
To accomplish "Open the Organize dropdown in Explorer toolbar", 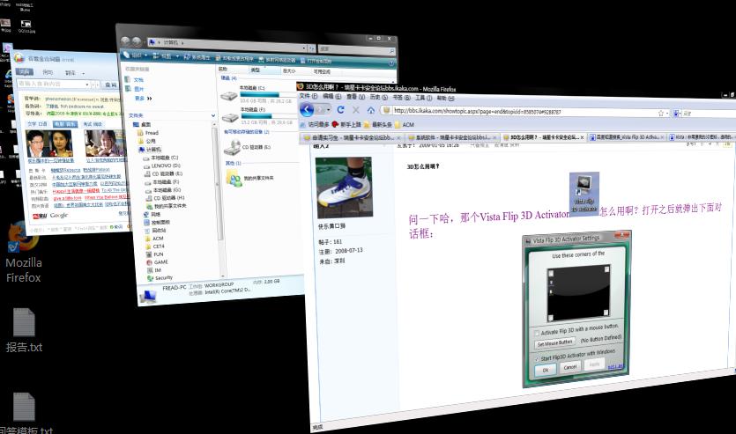I will pyautogui.click(x=135, y=55).
